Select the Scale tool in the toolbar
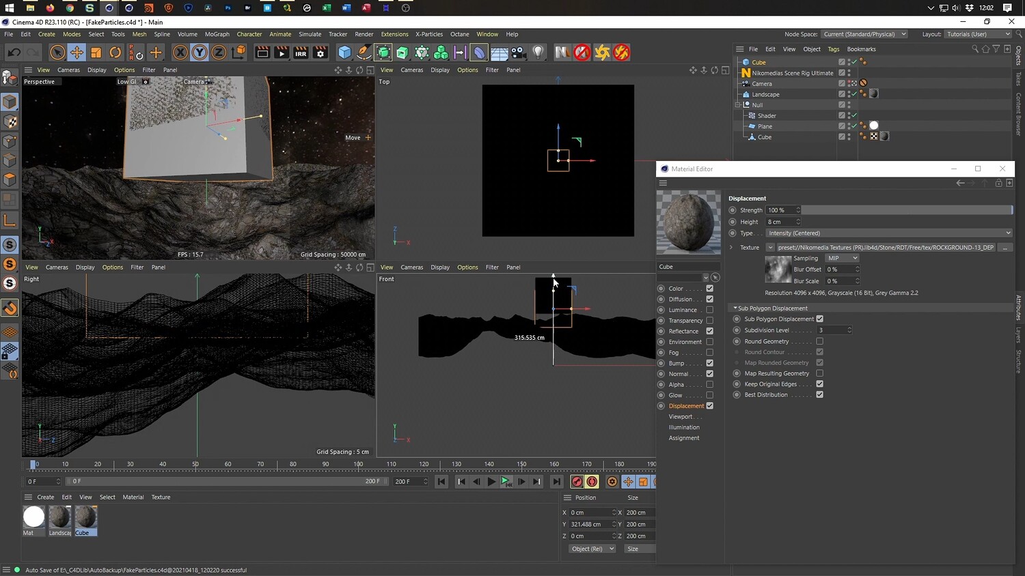 [96, 53]
